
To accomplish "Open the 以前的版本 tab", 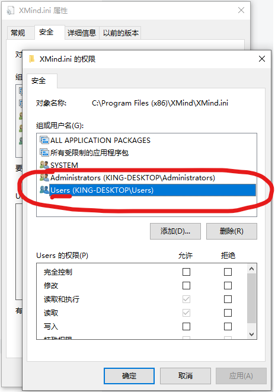I will [x=121, y=33].
